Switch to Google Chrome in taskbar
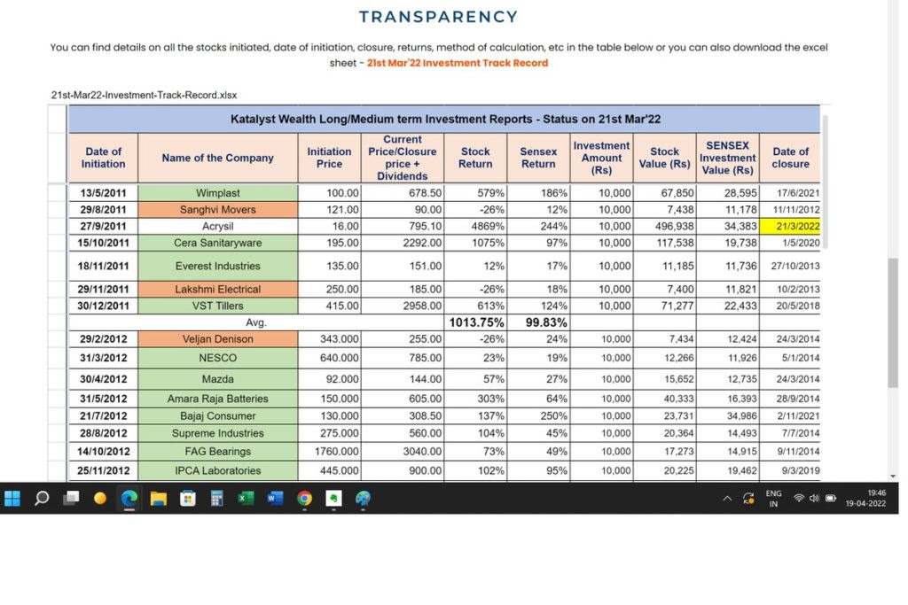The image size is (908, 605). click(x=305, y=498)
